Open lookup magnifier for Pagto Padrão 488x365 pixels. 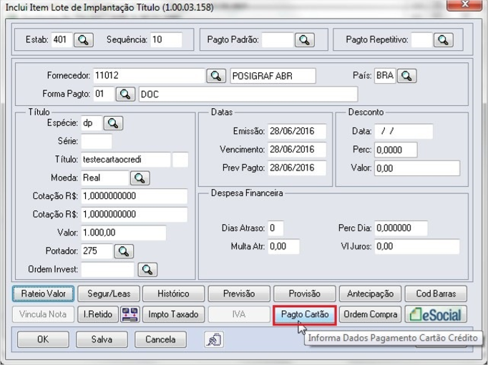point(304,40)
